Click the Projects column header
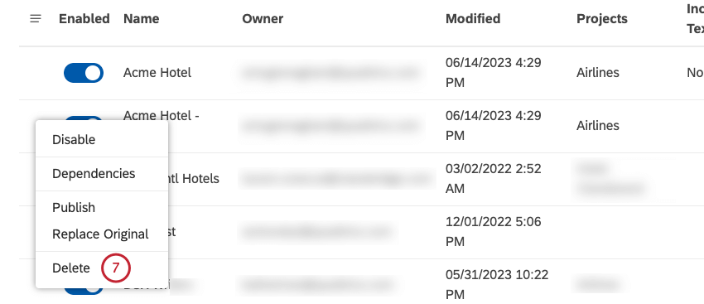 click(x=602, y=19)
